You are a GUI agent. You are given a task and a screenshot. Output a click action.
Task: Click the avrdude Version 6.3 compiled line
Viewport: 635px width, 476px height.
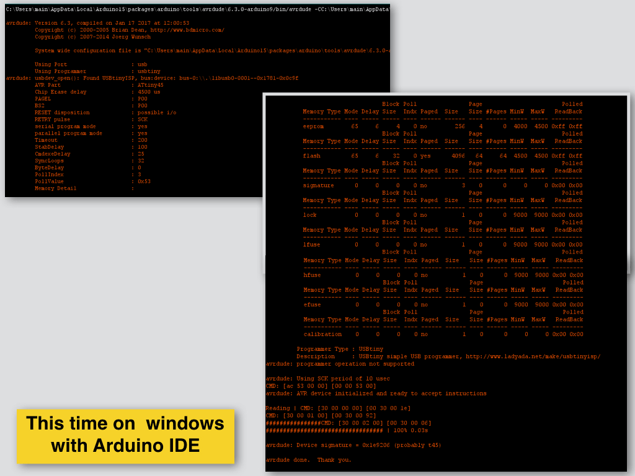pos(97,23)
